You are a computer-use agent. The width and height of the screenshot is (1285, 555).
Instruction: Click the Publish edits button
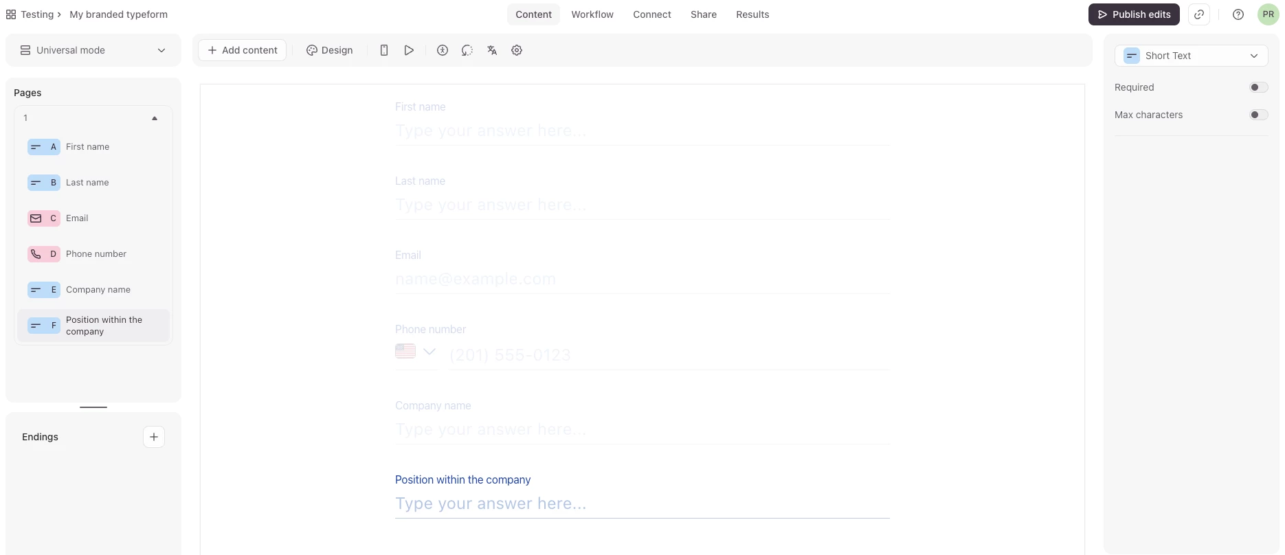click(1134, 14)
